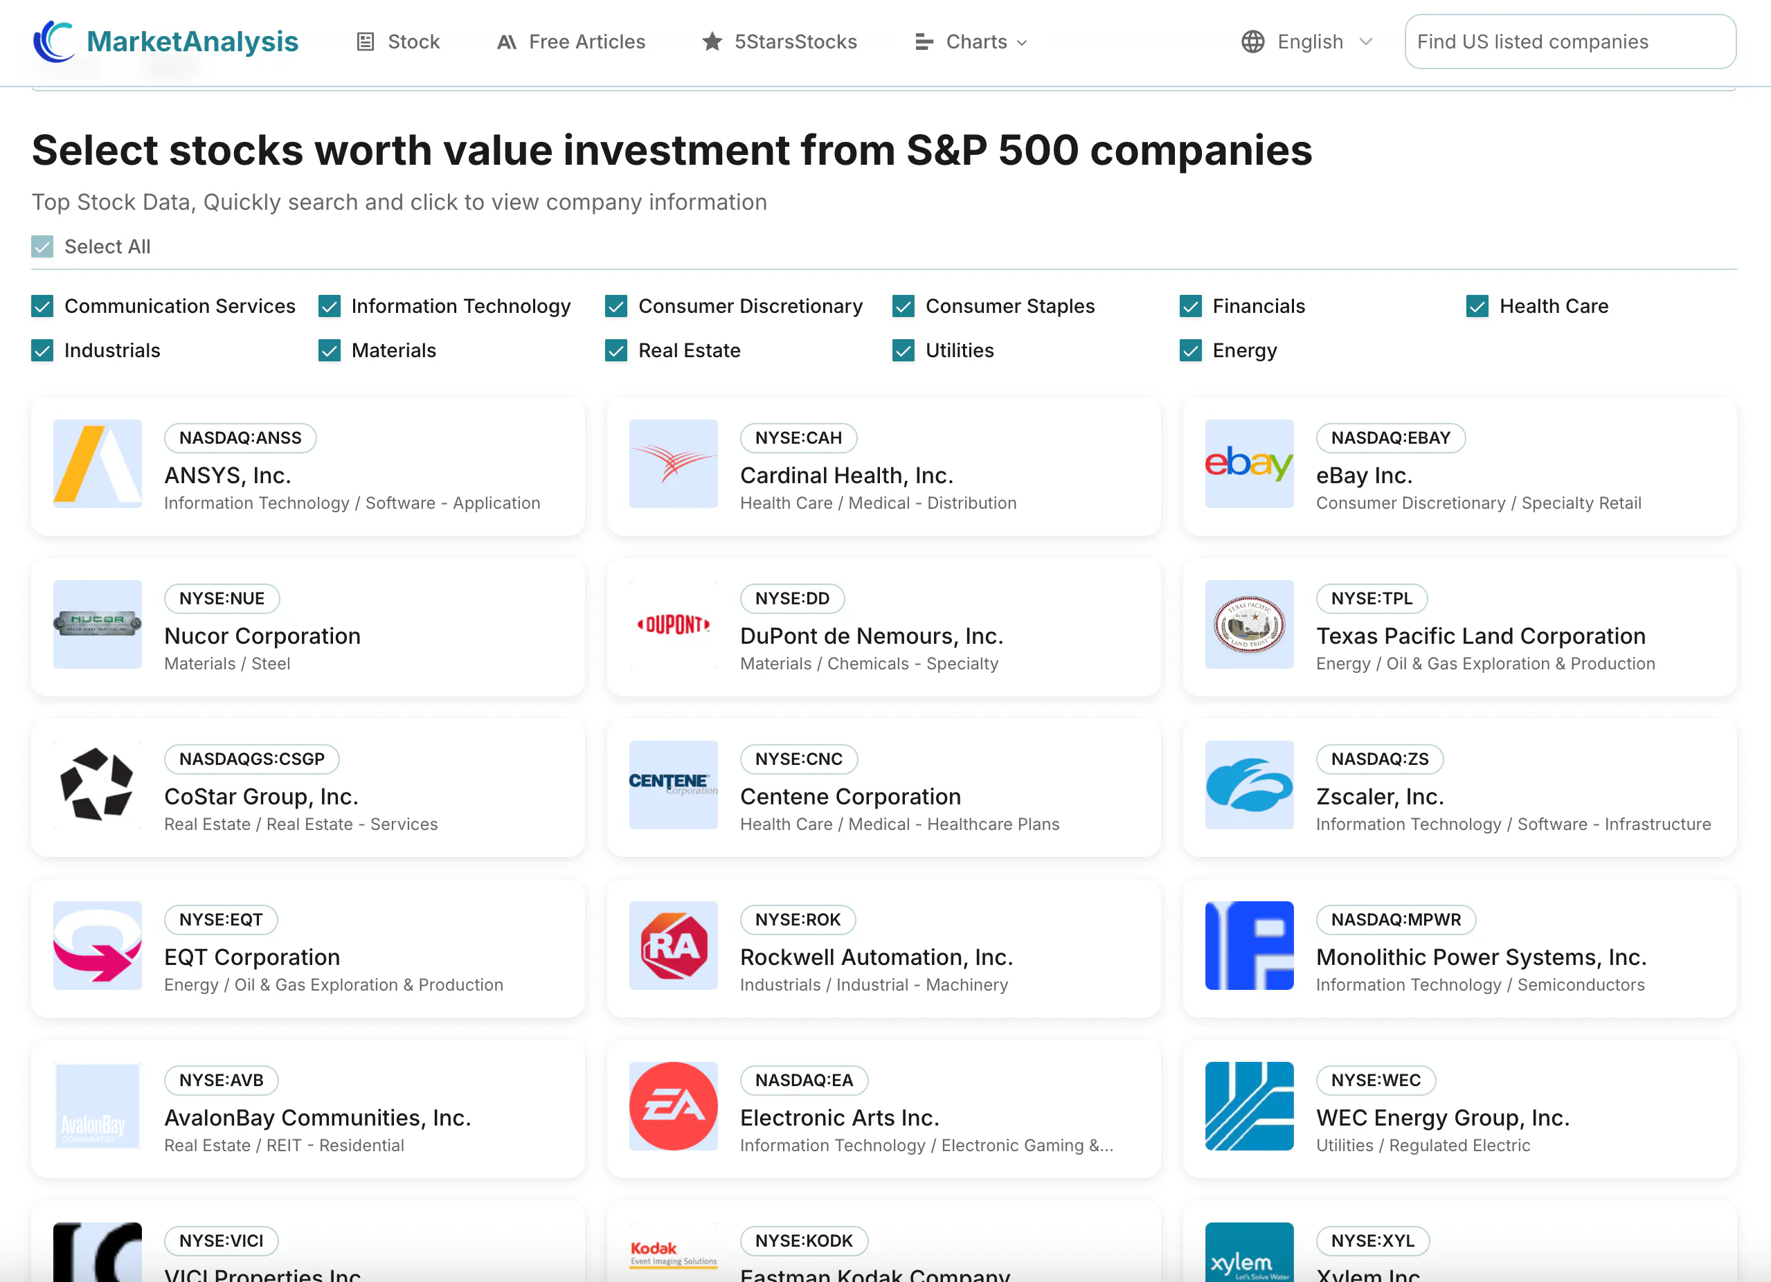The height and width of the screenshot is (1282, 1771).
Task: Open DuPont de Nemours, Inc. name
Action: tap(872, 635)
